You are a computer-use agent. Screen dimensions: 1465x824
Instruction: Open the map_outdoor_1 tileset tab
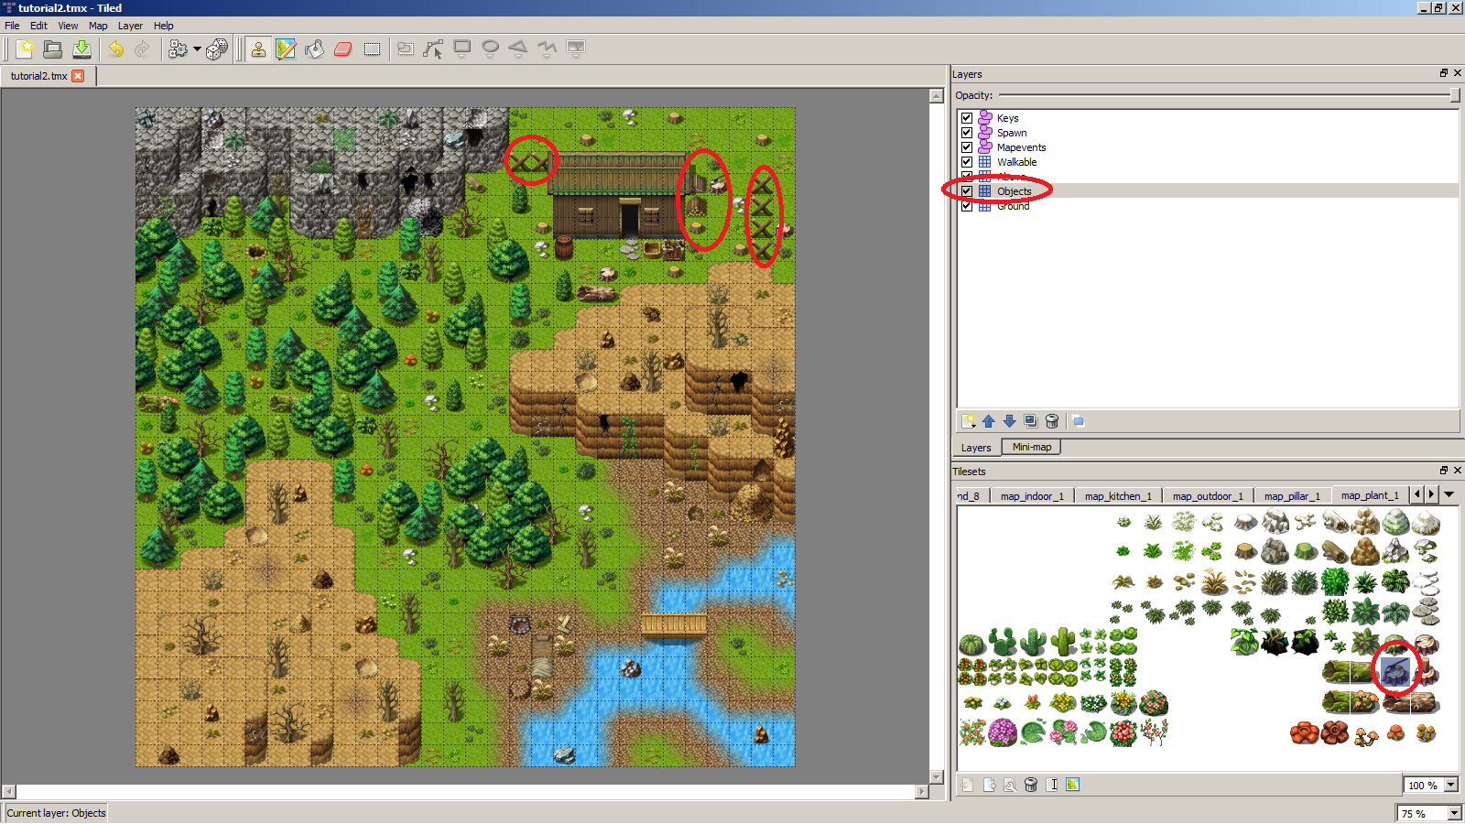point(1208,496)
